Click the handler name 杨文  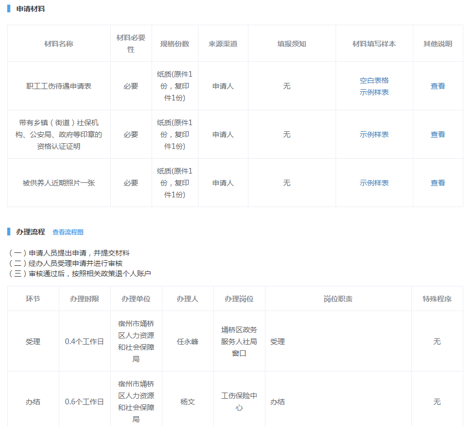[x=188, y=402]
